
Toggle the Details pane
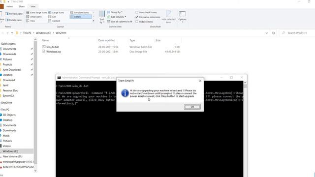13,20
